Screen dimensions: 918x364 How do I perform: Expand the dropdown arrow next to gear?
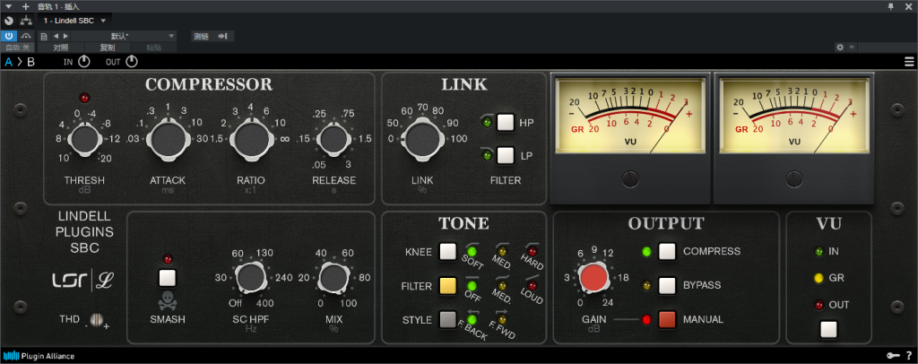point(852,48)
